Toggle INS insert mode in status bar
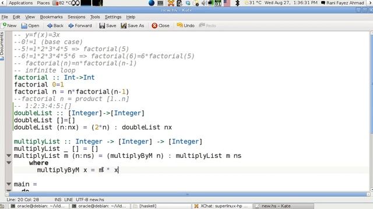The width and height of the screenshot is (373, 209). [x=58, y=200]
